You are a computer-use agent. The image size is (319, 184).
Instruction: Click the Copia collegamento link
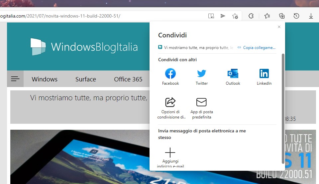[257, 48]
